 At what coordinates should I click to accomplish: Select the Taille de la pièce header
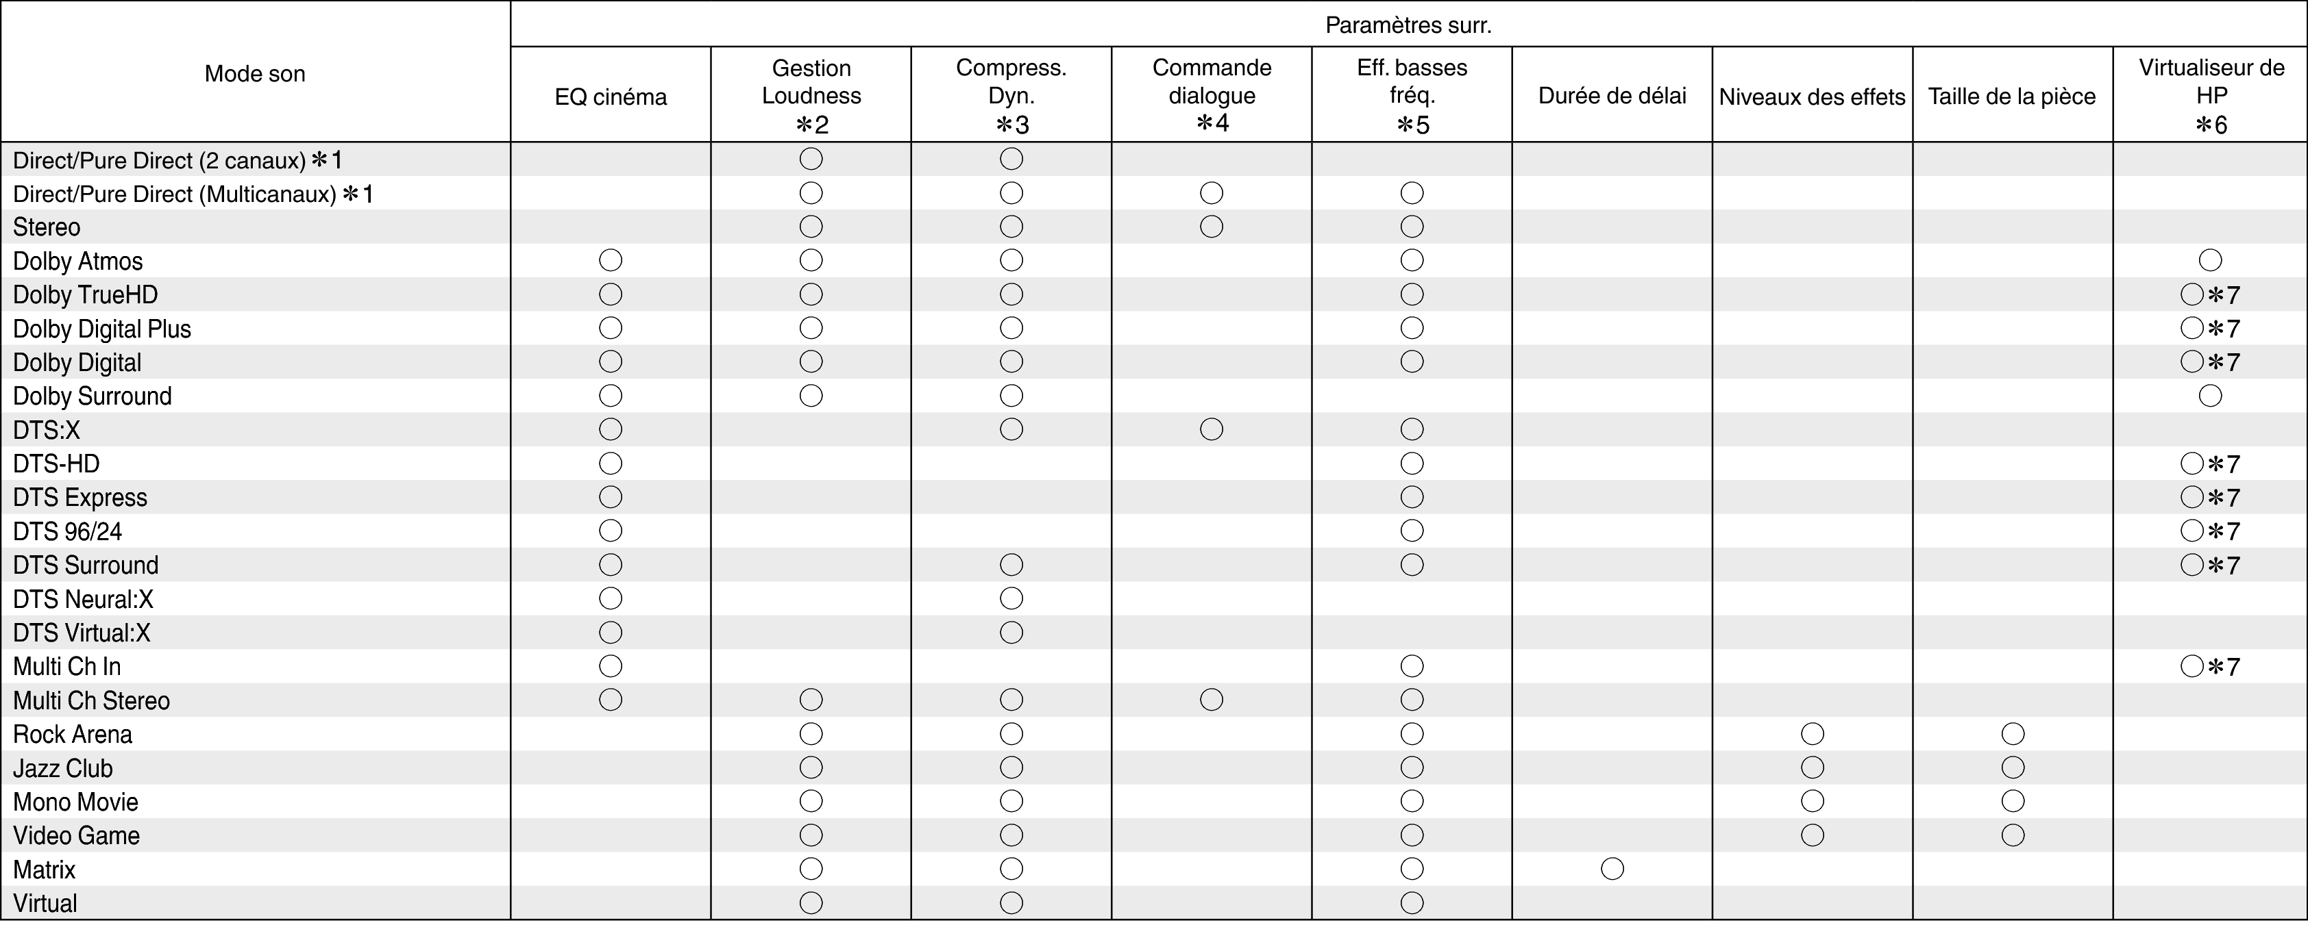tap(2013, 97)
